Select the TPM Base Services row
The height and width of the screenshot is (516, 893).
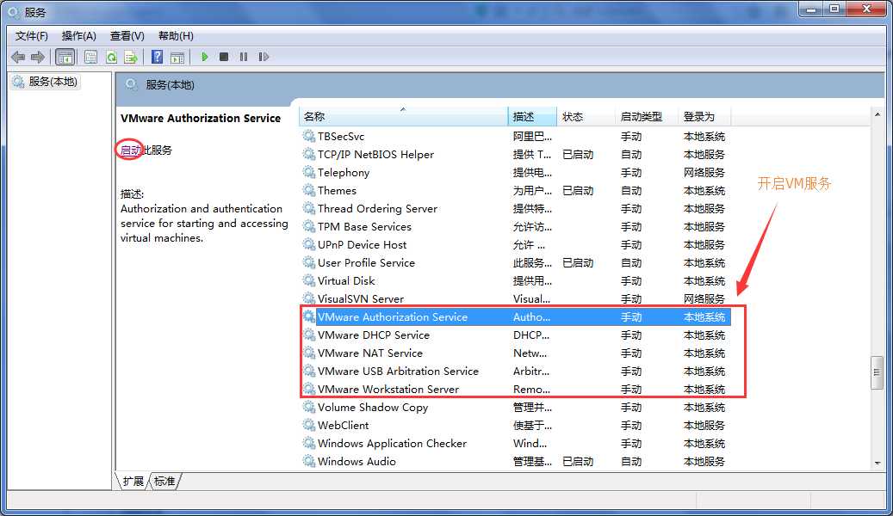point(516,227)
